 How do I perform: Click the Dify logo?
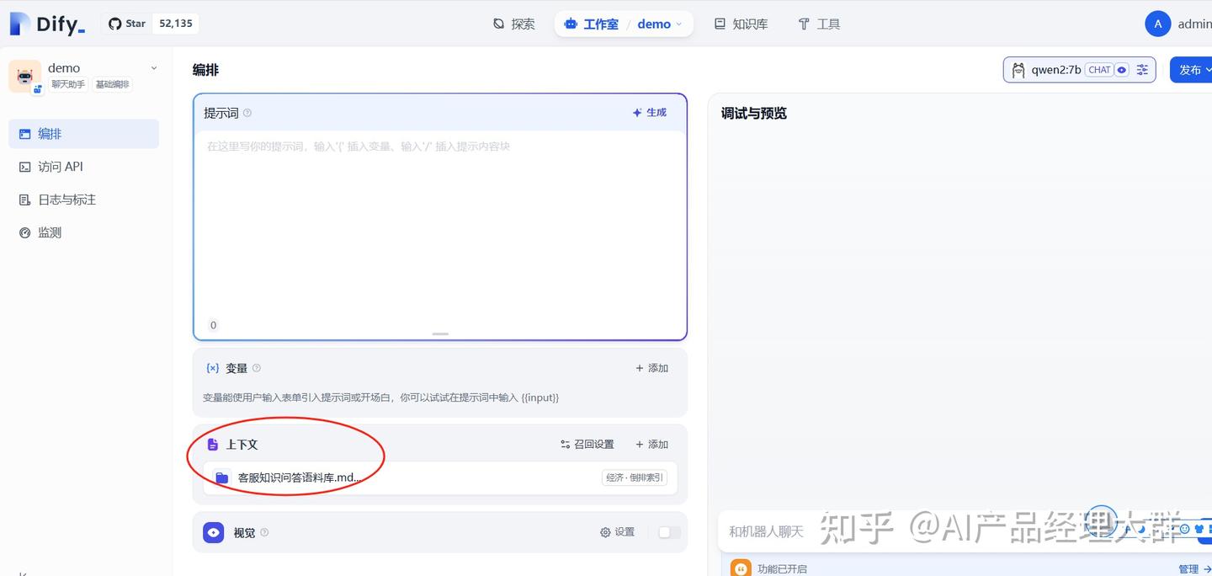pos(47,24)
